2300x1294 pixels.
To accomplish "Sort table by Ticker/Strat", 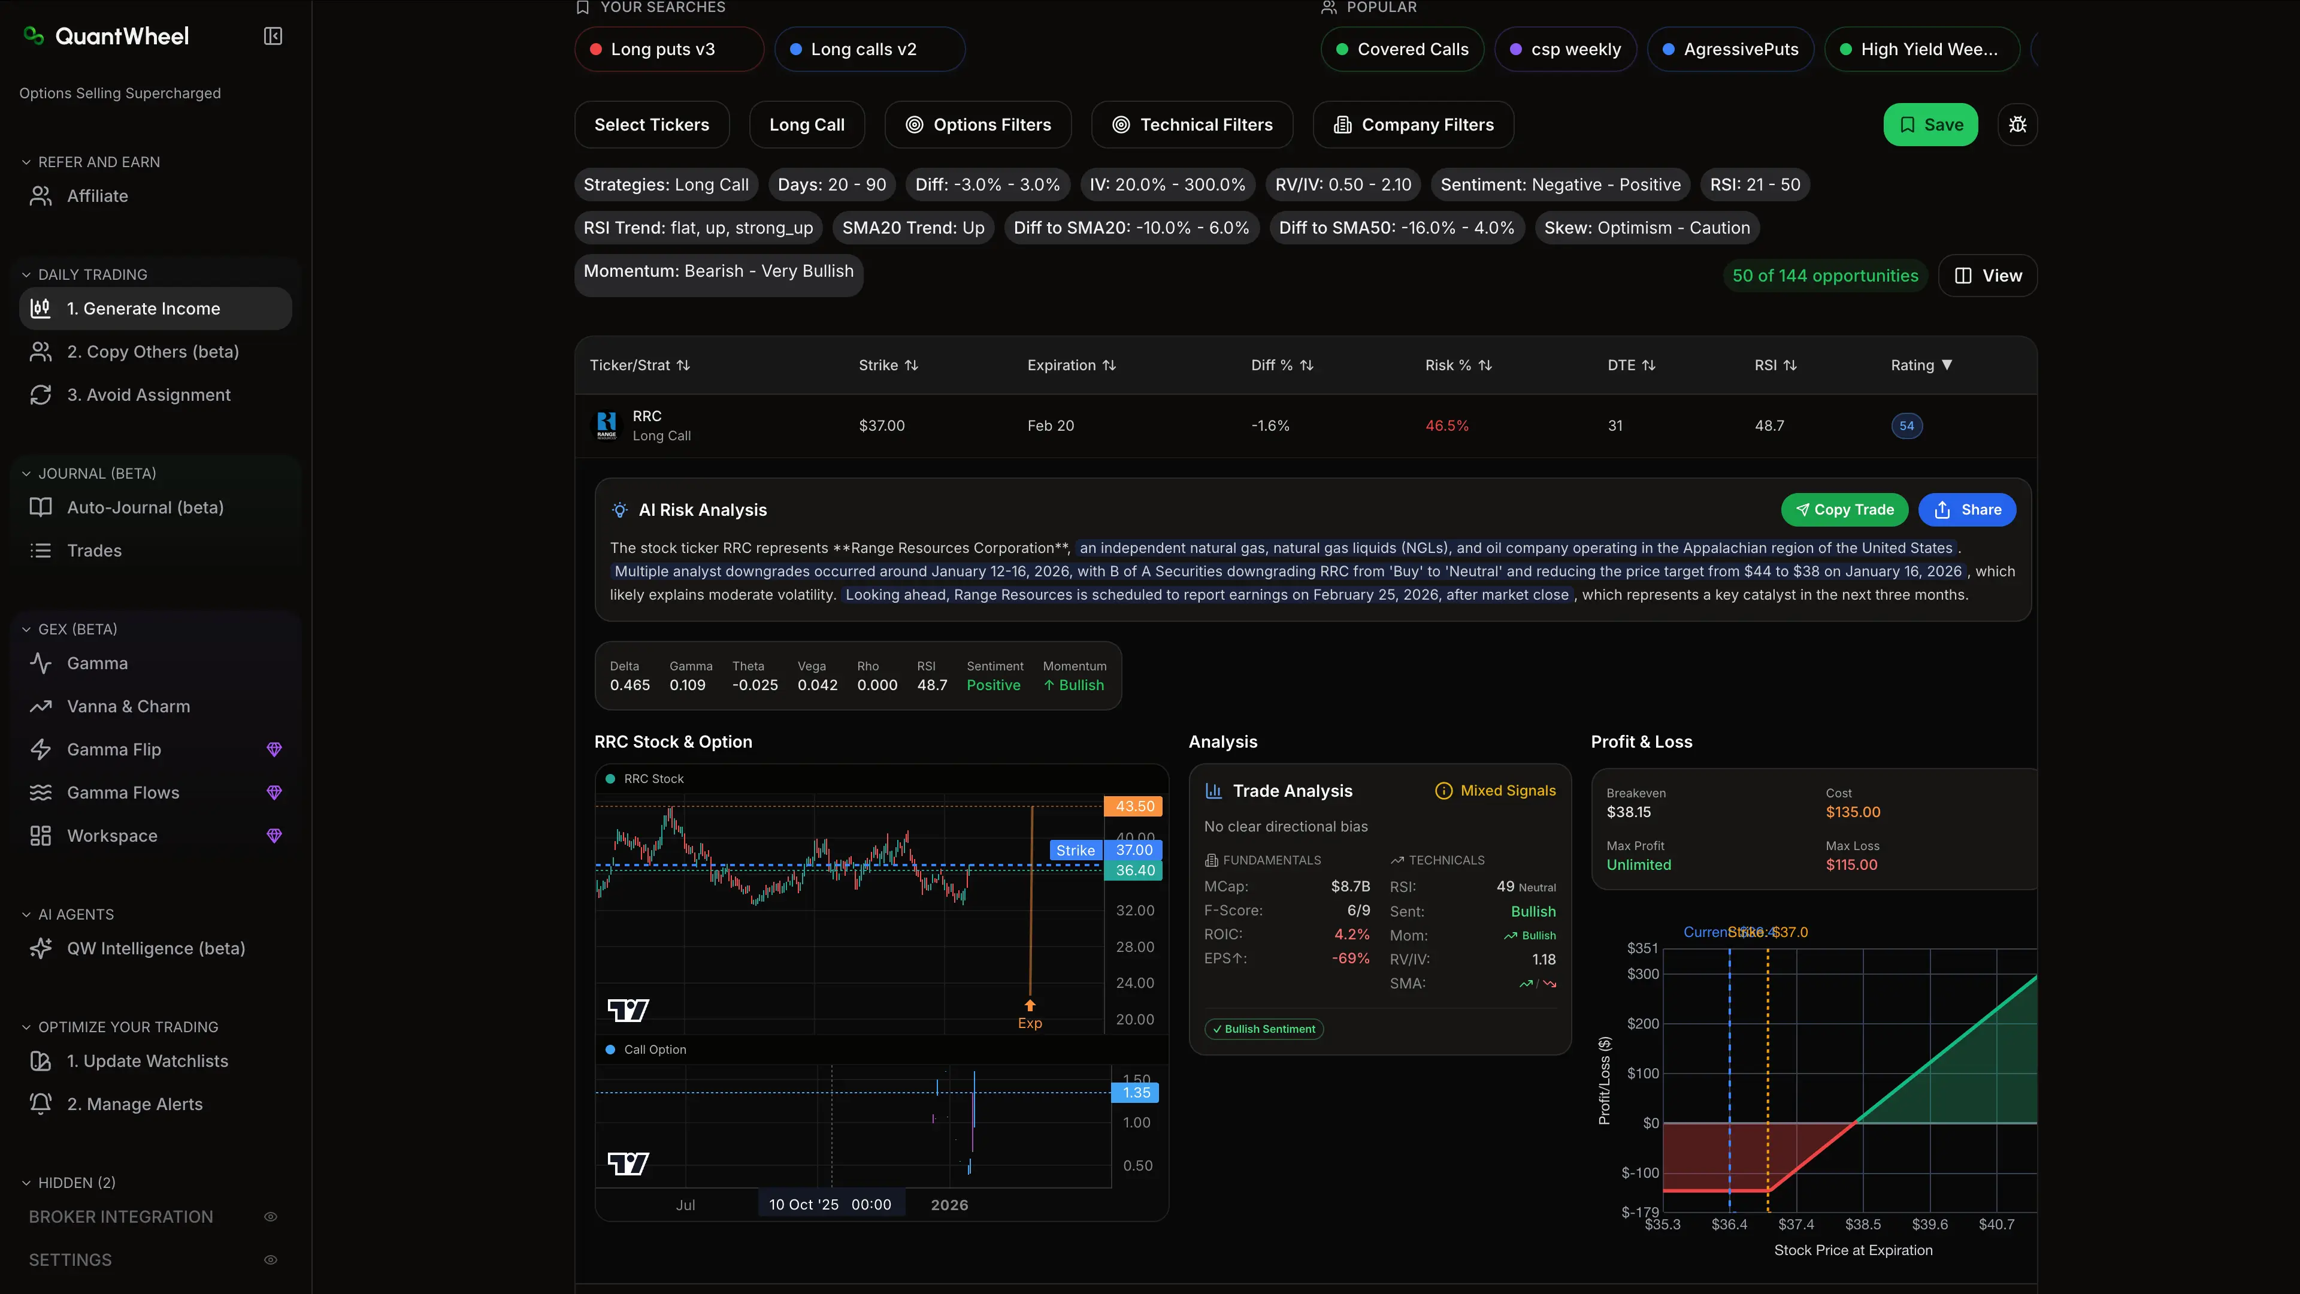I will (x=639, y=365).
